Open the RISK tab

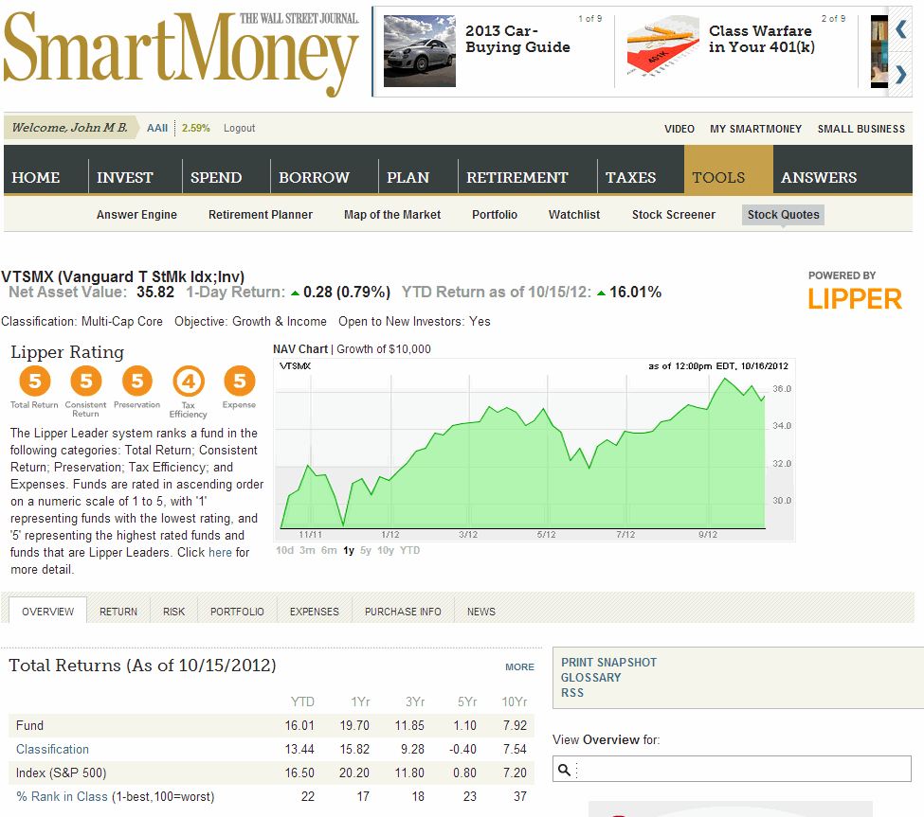pyautogui.click(x=173, y=612)
